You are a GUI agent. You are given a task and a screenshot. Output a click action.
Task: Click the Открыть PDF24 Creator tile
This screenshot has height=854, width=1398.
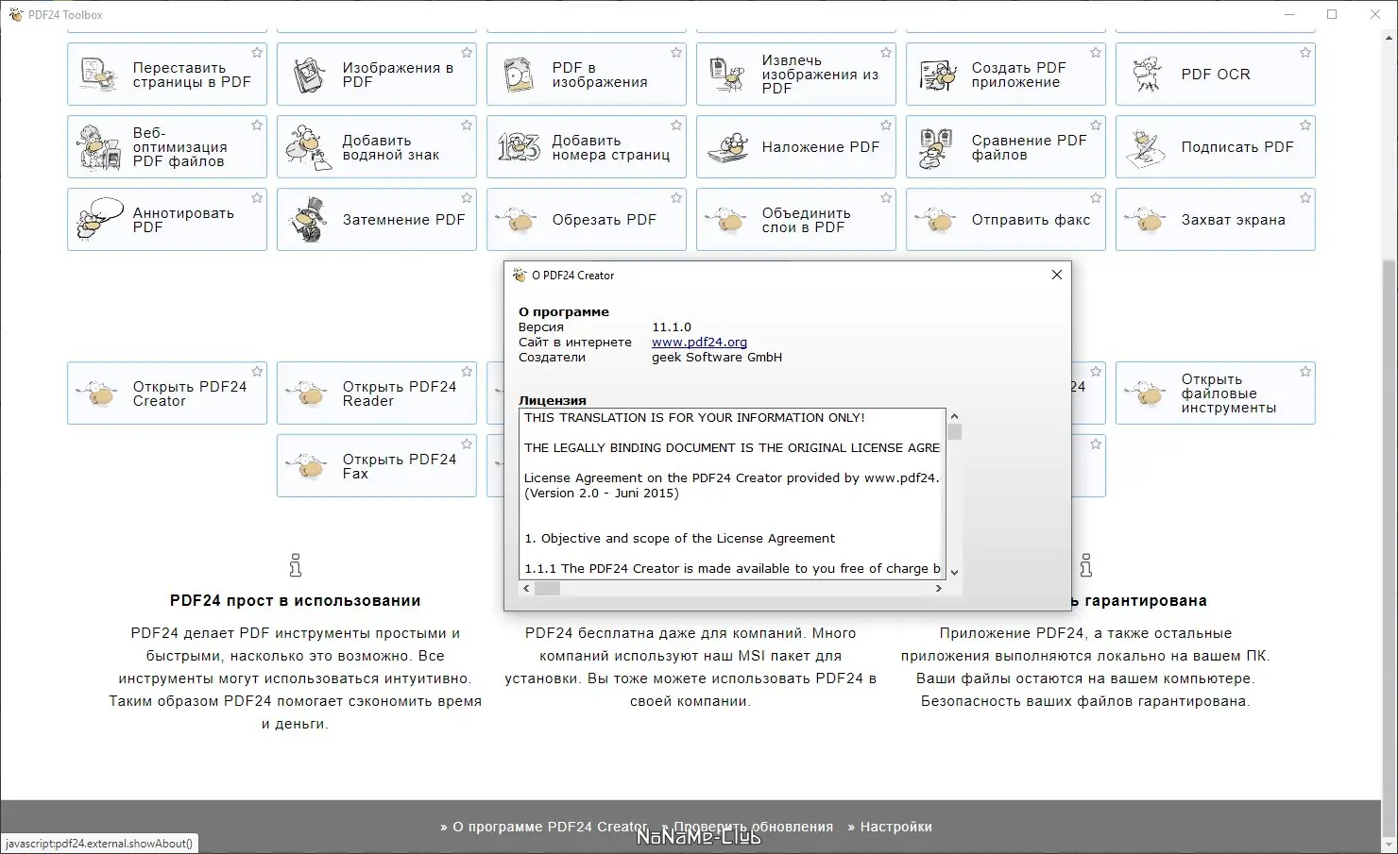click(x=167, y=394)
